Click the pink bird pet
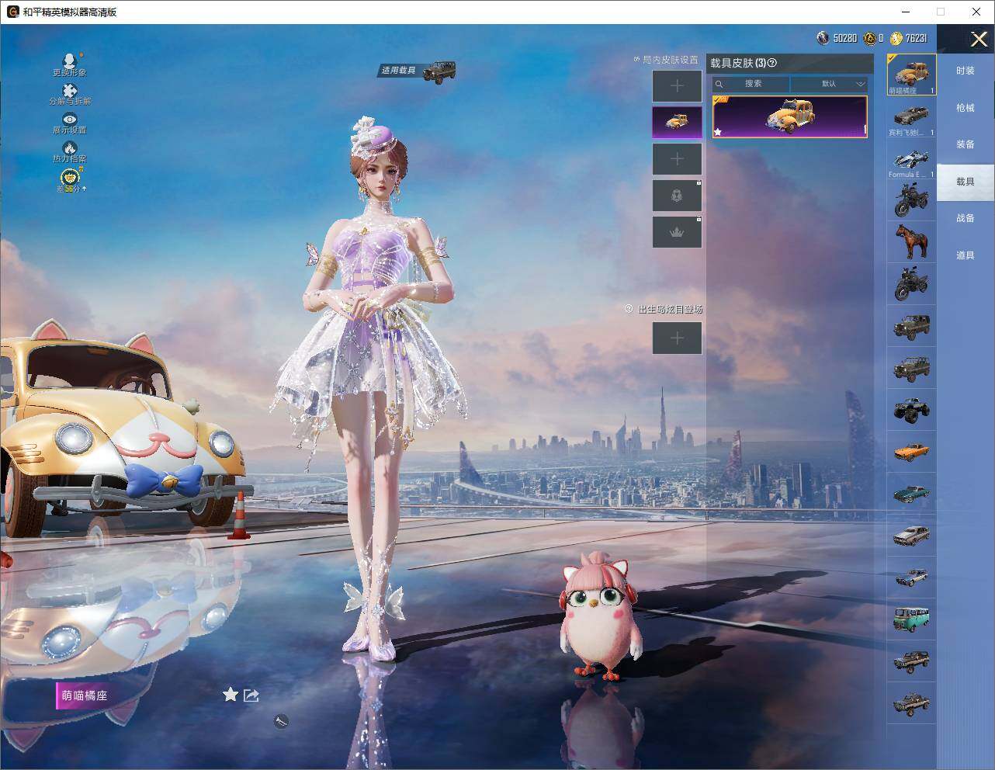 pos(602,616)
